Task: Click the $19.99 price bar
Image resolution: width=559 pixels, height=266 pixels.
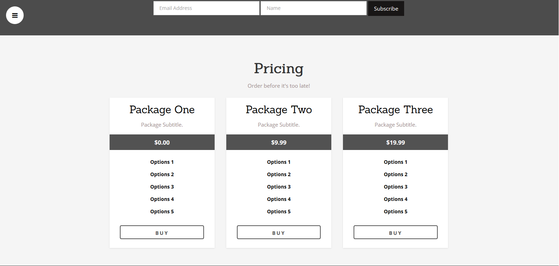Action: click(x=395, y=142)
